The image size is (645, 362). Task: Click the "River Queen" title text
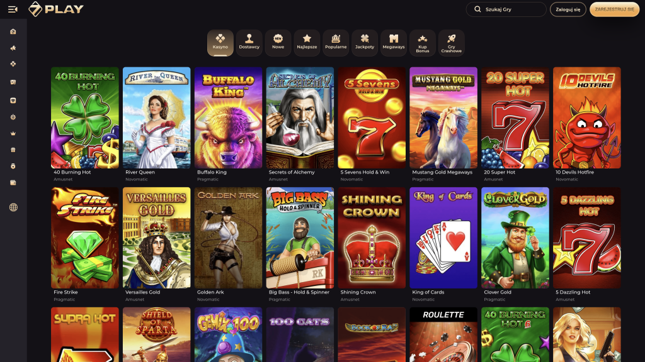[140, 172]
